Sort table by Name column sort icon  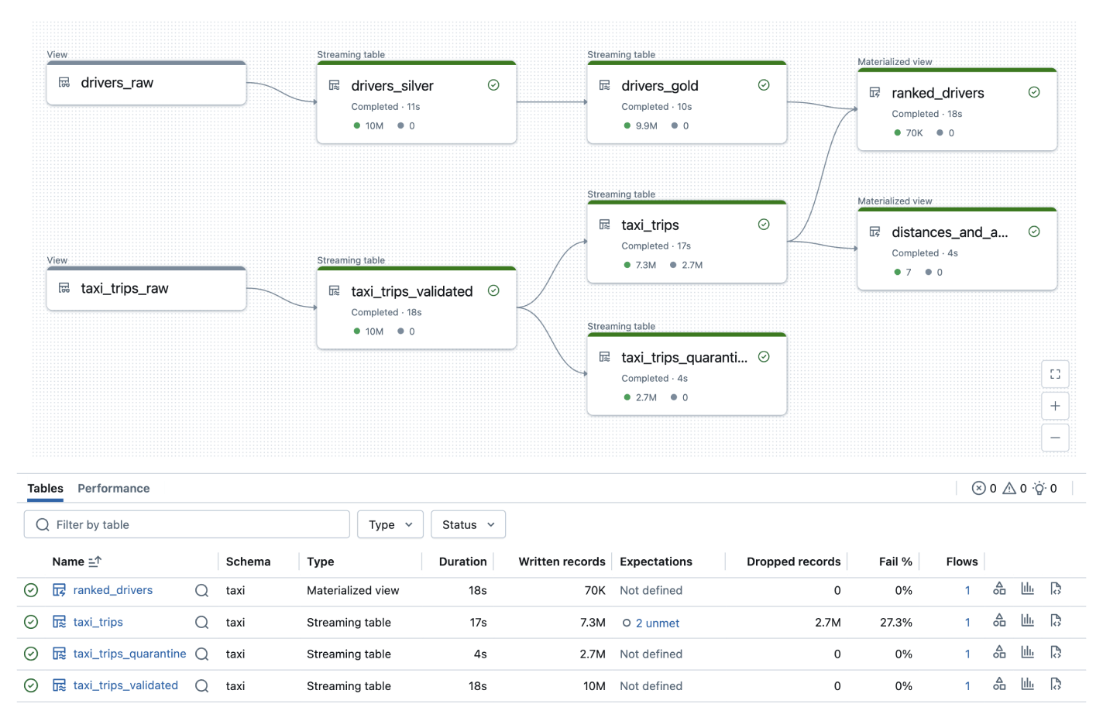[x=95, y=561]
